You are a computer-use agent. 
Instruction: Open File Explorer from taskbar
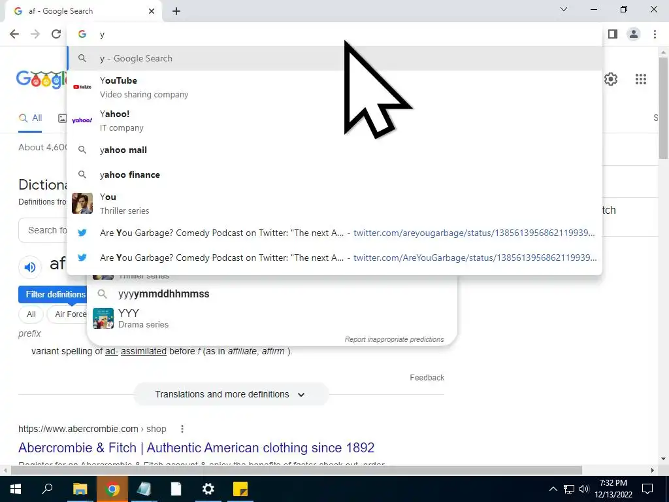(x=80, y=489)
